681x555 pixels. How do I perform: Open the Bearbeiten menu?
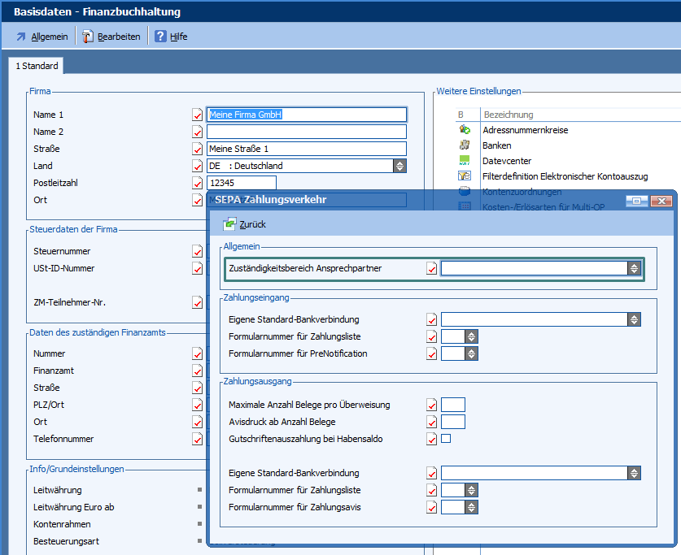(119, 37)
